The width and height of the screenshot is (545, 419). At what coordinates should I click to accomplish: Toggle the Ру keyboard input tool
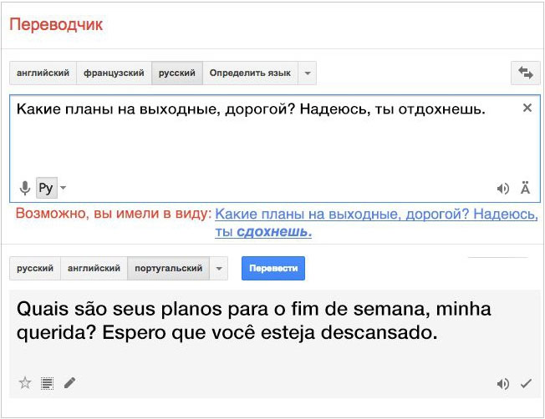click(x=47, y=188)
